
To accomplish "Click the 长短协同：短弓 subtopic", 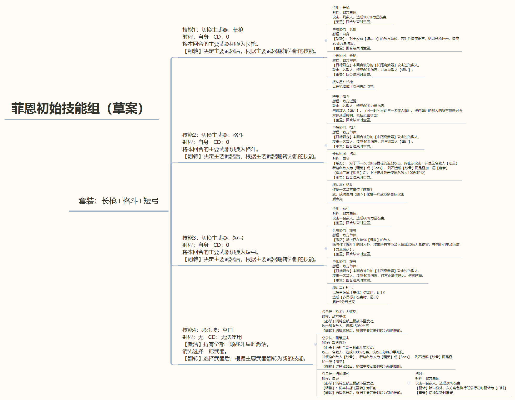I will coord(396,242).
